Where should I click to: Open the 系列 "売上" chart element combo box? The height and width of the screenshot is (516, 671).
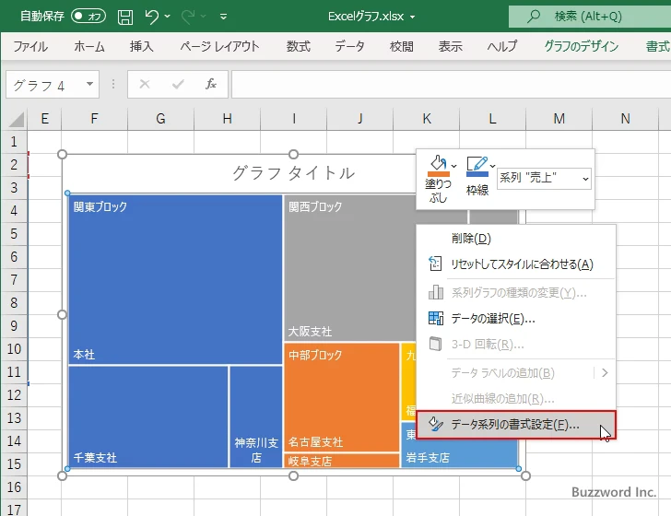coord(544,179)
